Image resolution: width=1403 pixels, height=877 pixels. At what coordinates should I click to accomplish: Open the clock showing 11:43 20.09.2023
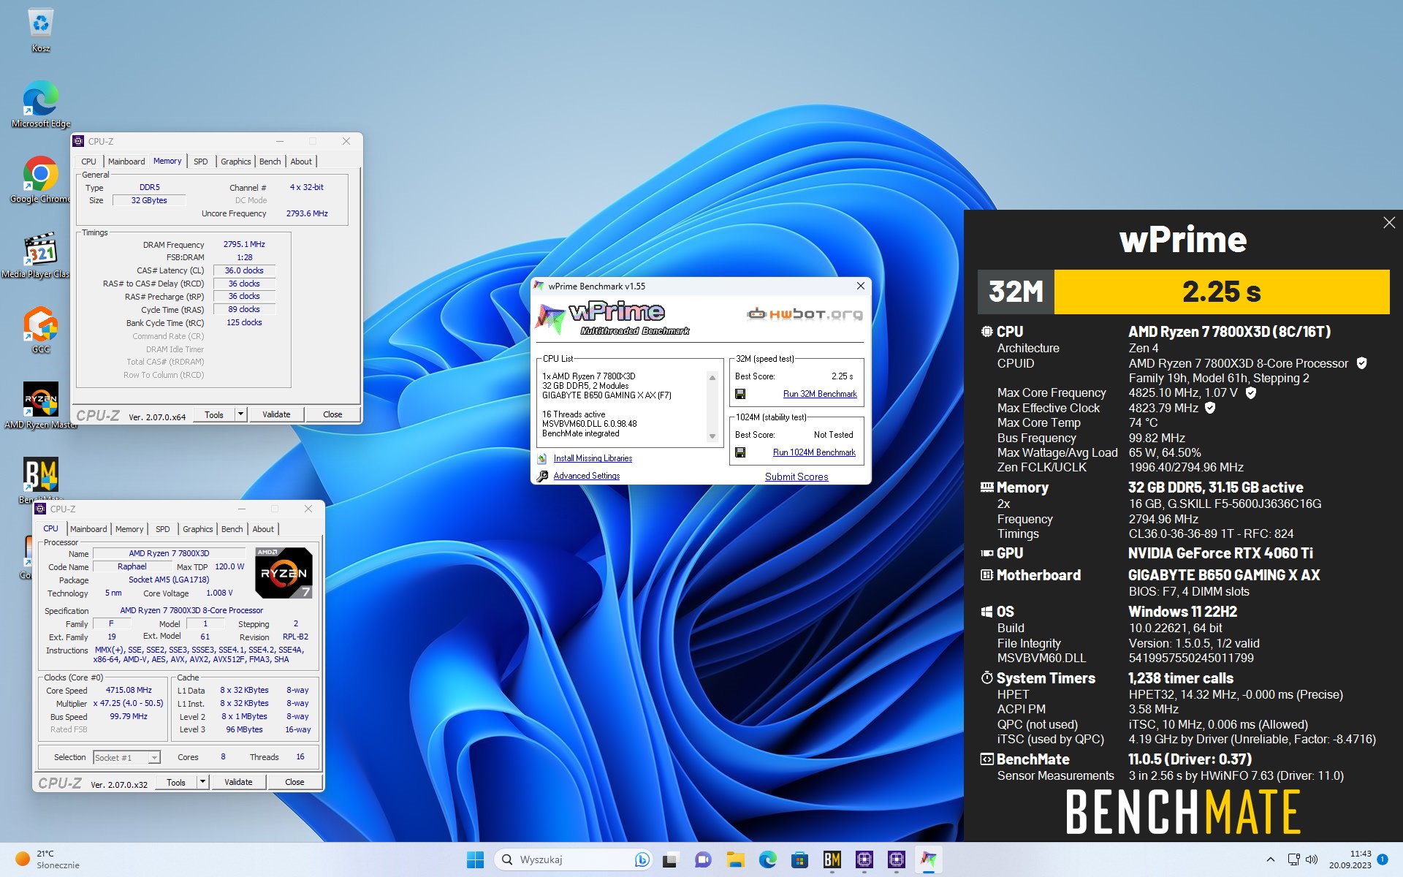coord(1350,859)
